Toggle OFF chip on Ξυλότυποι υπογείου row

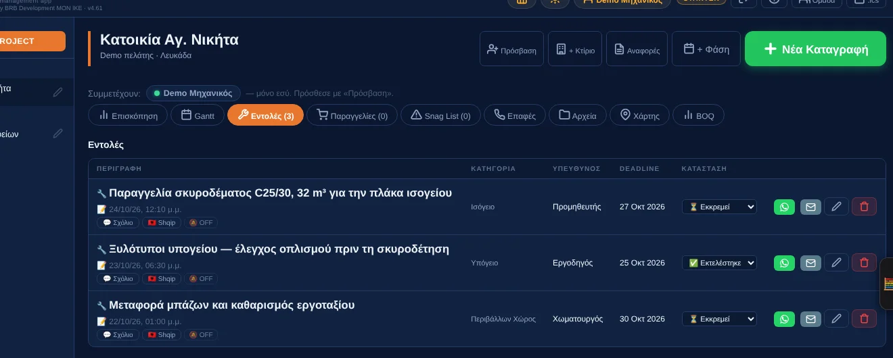pyautogui.click(x=201, y=278)
